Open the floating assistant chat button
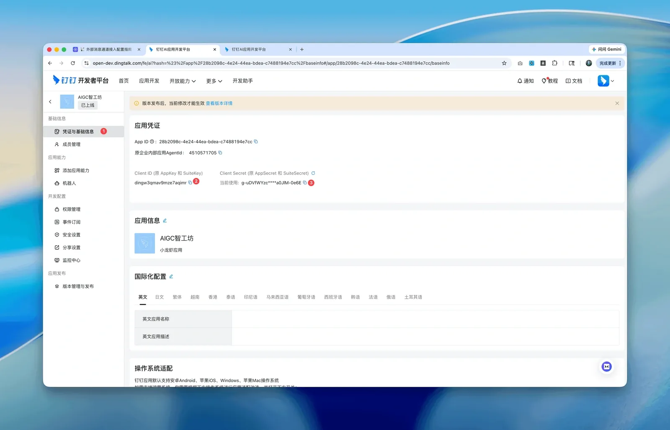Viewport: 670px width, 430px height. tap(606, 367)
